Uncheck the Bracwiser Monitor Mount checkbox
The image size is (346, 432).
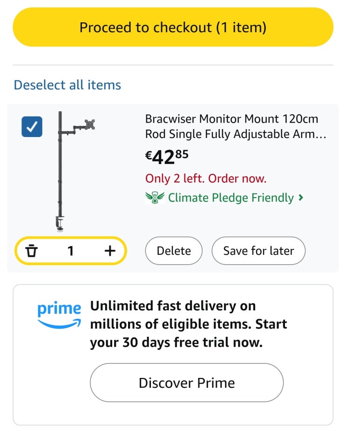point(32,127)
